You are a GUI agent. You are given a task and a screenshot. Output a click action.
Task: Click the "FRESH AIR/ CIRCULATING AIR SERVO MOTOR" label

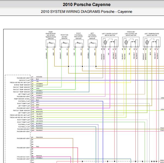pyautogui.click(x=131, y=34)
